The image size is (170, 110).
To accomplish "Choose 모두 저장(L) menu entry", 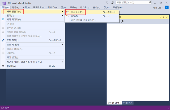I will pos(32,40).
